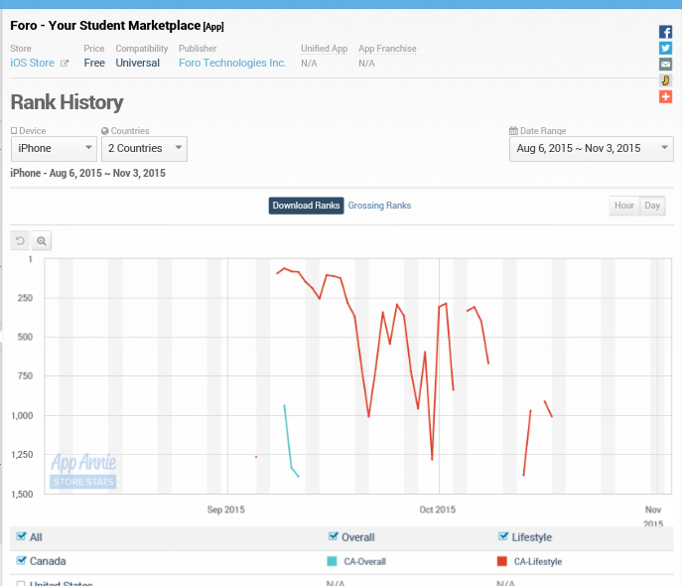Click the teal CA-Overall line in the chart
The width and height of the screenshot is (682, 586).
point(288,439)
